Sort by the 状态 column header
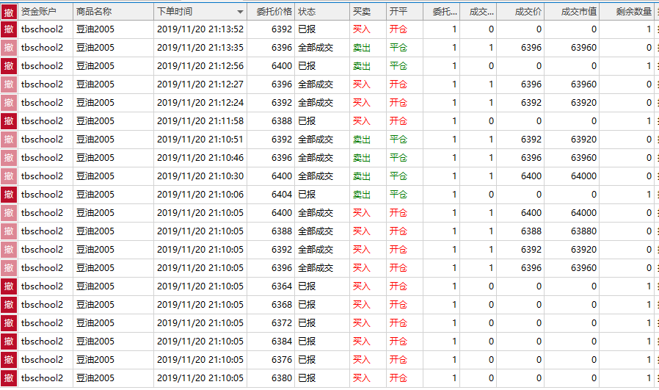This screenshot has height=390, width=659. pos(322,12)
